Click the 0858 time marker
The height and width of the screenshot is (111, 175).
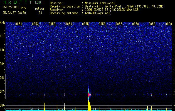pyautogui.click(x=135, y=24)
